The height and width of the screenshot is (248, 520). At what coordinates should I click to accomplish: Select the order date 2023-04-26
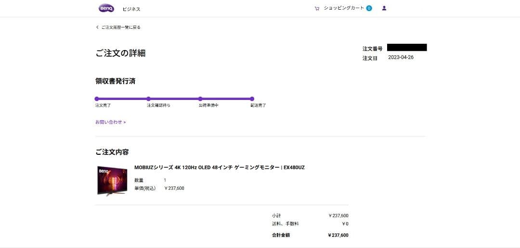click(x=401, y=58)
